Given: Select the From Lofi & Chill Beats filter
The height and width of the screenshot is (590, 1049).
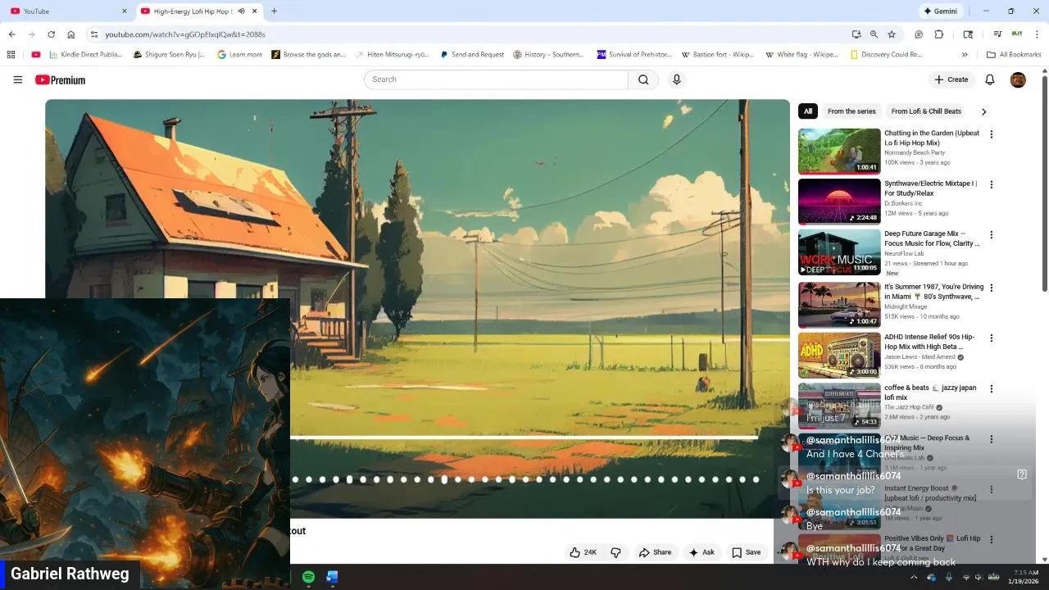Looking at the screenshot, I should [926, 111].
